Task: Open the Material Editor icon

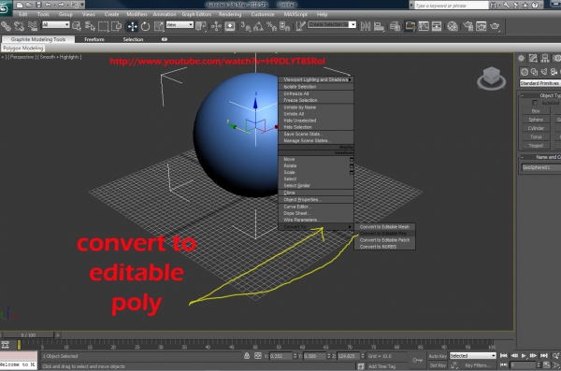Action: pyautogui.click(x=453, y=26)
